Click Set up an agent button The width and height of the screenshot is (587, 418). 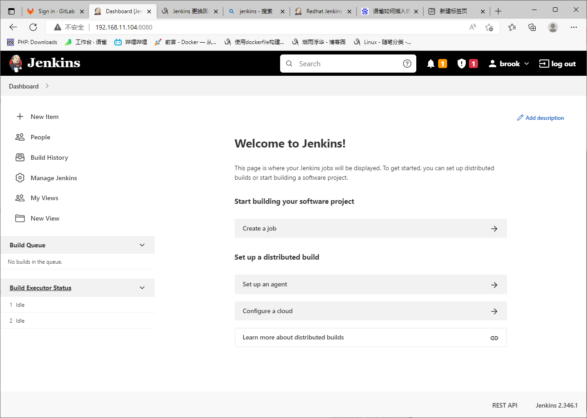pyautogui.click(x=370, y=284)
